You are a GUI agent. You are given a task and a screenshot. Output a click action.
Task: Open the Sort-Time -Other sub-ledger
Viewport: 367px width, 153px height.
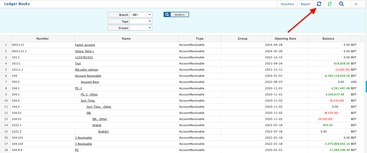pos(99,107)
